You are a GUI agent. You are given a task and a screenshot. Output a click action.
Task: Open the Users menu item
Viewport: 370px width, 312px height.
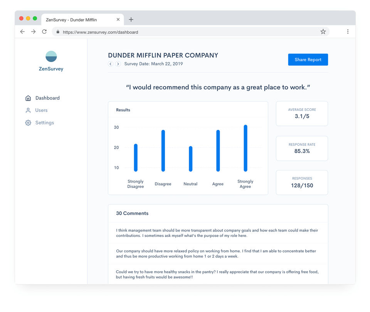36,111
